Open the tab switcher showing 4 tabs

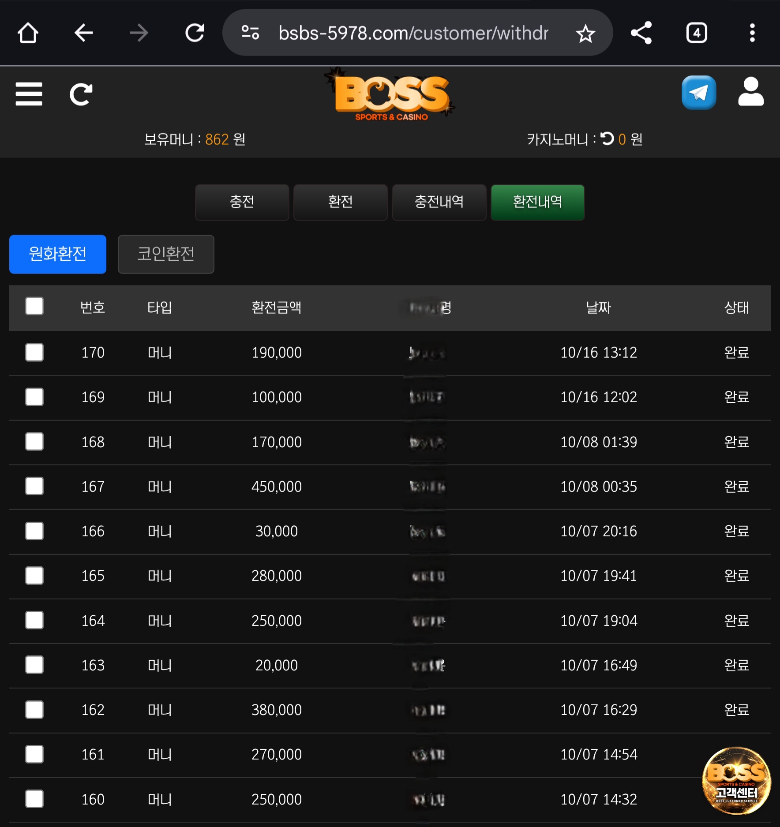coord(697,33)
